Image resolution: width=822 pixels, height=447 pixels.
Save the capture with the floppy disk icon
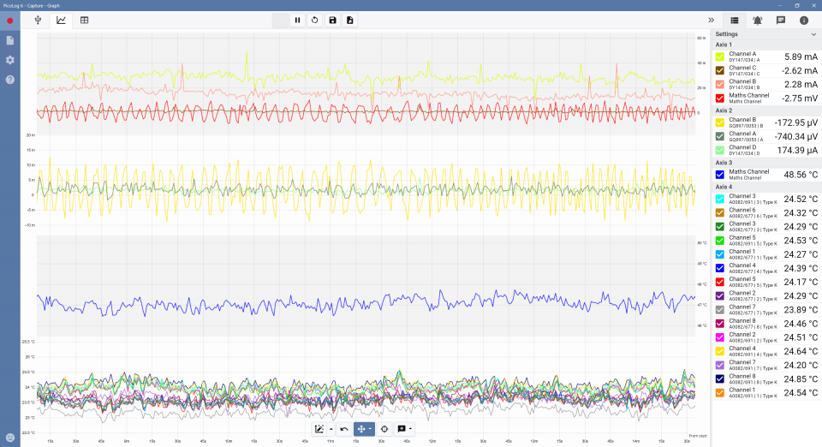point(332,20)
